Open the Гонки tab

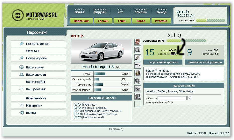122,21
